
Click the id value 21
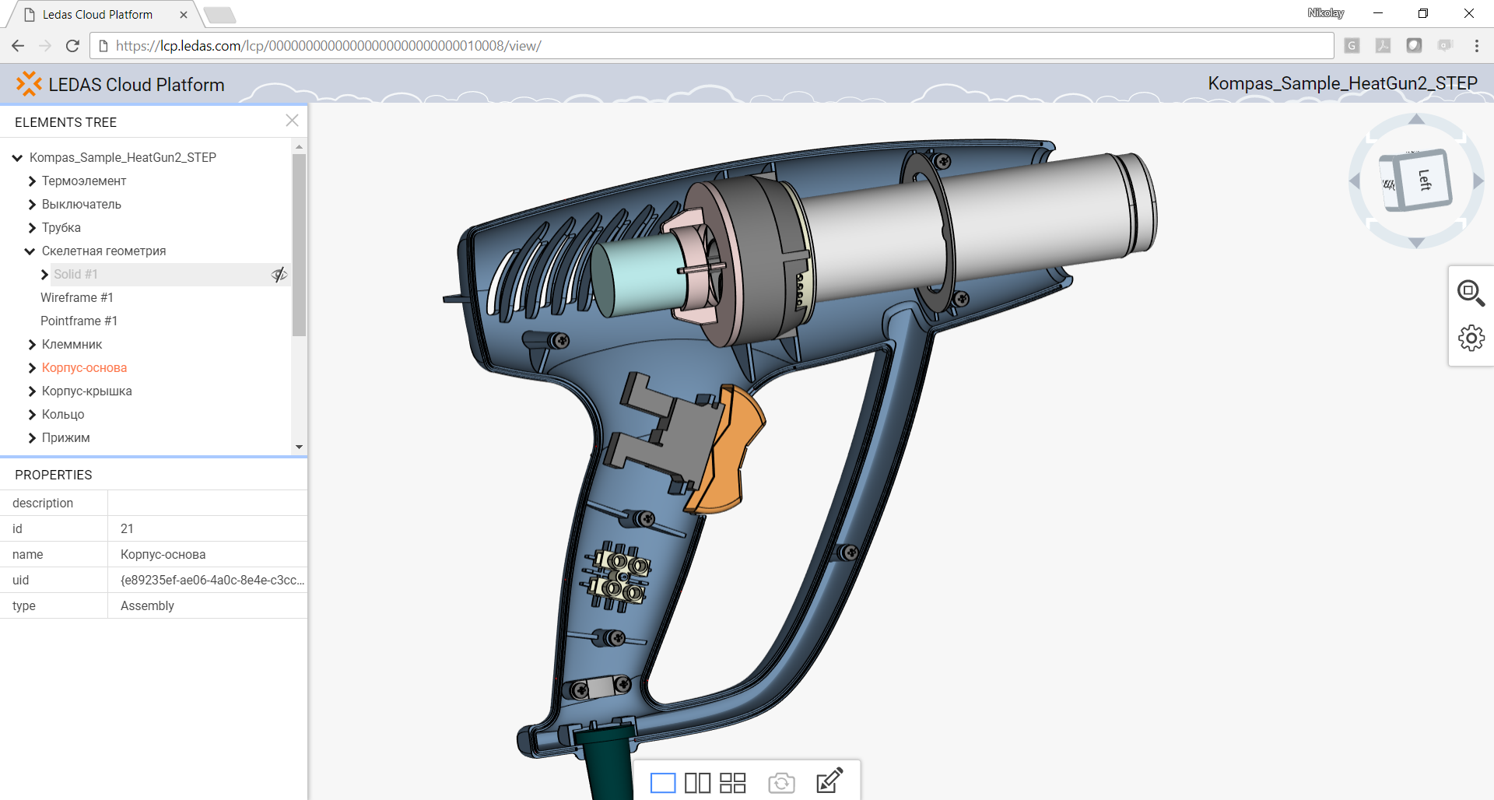pos(127,528)
